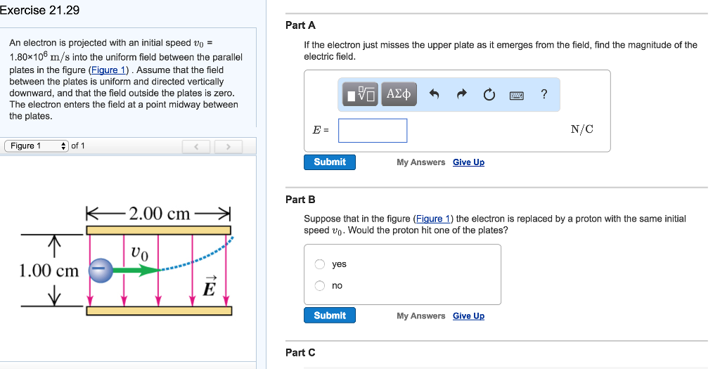
Task: Go to previous figure arrow
Action: coord(198,147)
